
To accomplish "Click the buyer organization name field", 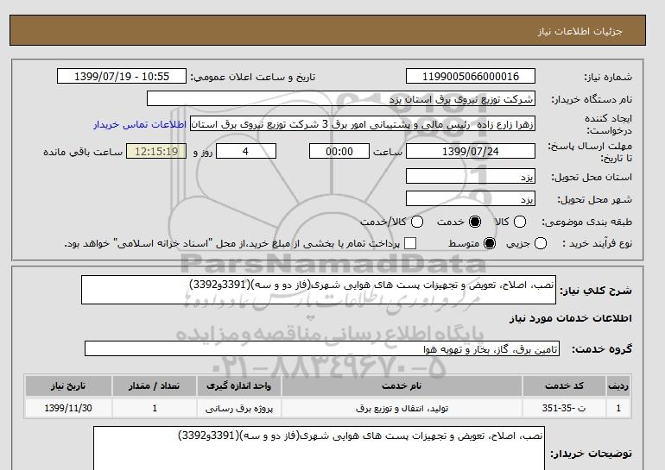I will [341, 99].
